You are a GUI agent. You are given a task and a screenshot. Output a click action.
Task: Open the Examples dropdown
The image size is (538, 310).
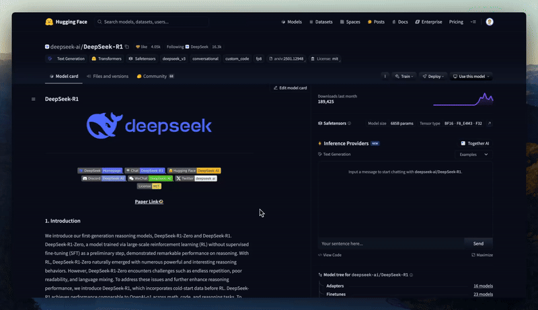coord(474,154)
